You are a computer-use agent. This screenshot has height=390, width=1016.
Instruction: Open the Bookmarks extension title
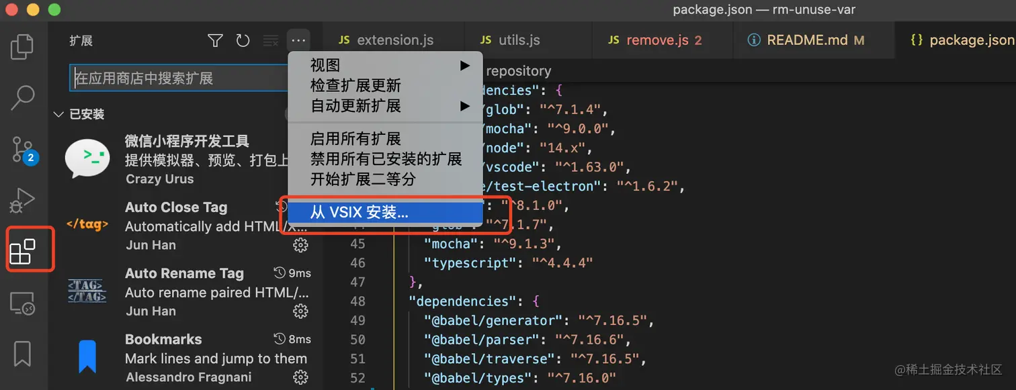(x=163, y=340)
